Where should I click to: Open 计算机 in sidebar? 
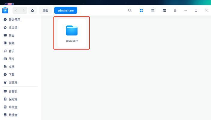tap(13, 91)
